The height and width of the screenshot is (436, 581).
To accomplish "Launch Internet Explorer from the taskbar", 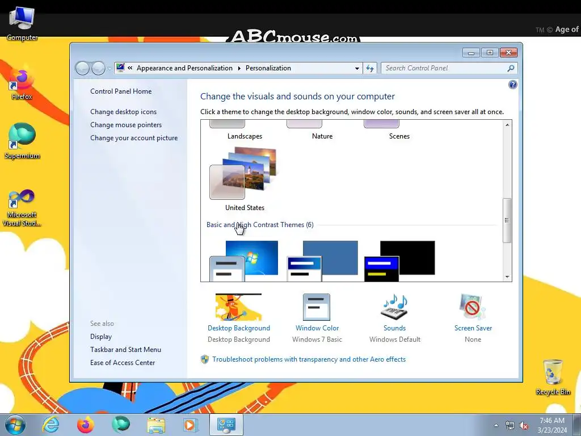I will click(50, 425).
